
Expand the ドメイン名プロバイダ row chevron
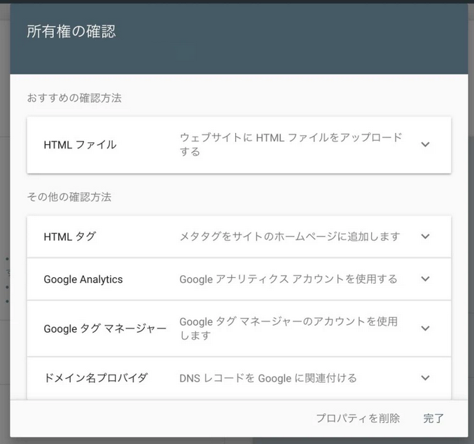[x=425, y=378]
